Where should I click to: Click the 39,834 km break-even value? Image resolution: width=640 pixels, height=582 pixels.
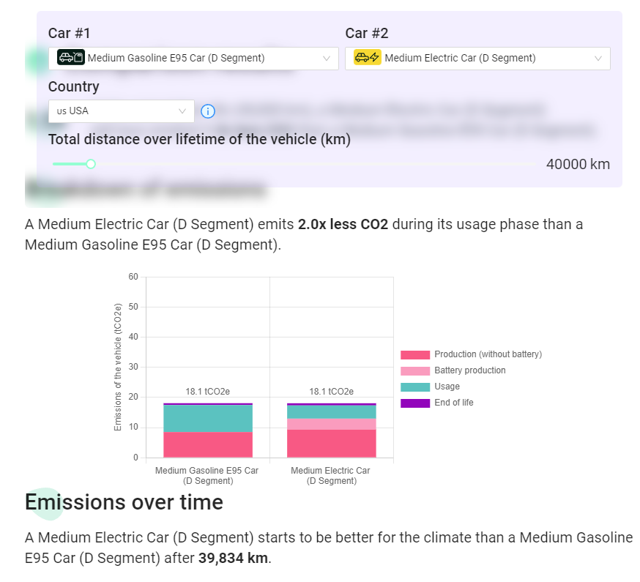pyautogui.click(x=233, y=558)
